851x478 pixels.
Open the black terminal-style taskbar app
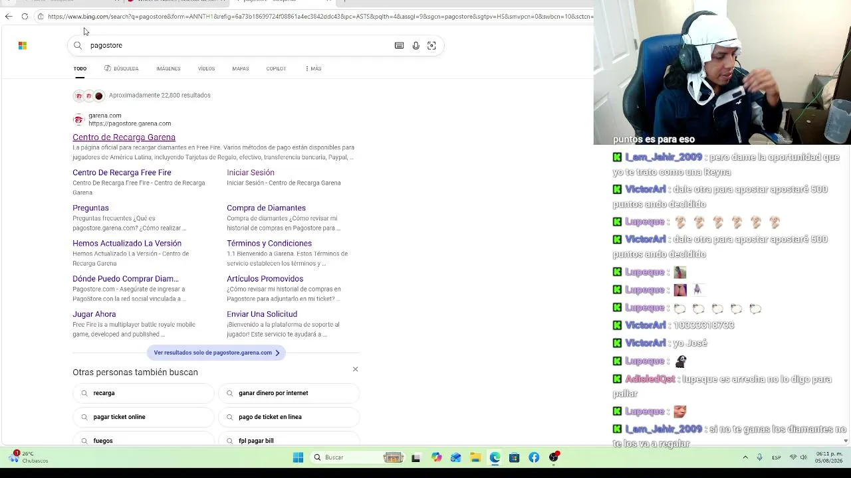[x=416, y=457]
